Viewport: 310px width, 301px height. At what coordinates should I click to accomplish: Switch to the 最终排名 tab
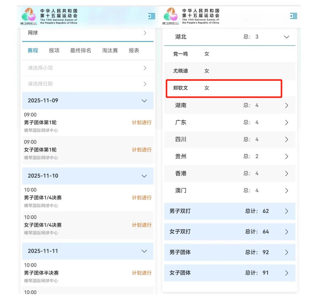(81, 51)
